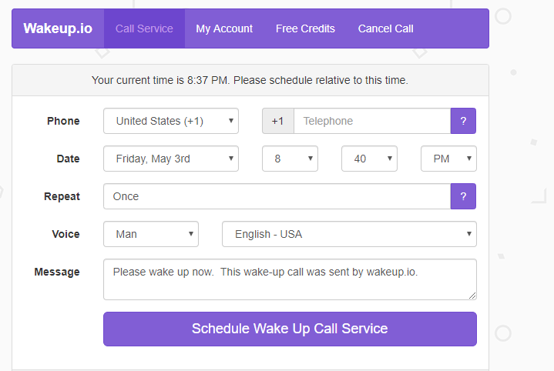Click the Repeat help question mark icon
Screen dimensions: 554x371
[463, 196]
